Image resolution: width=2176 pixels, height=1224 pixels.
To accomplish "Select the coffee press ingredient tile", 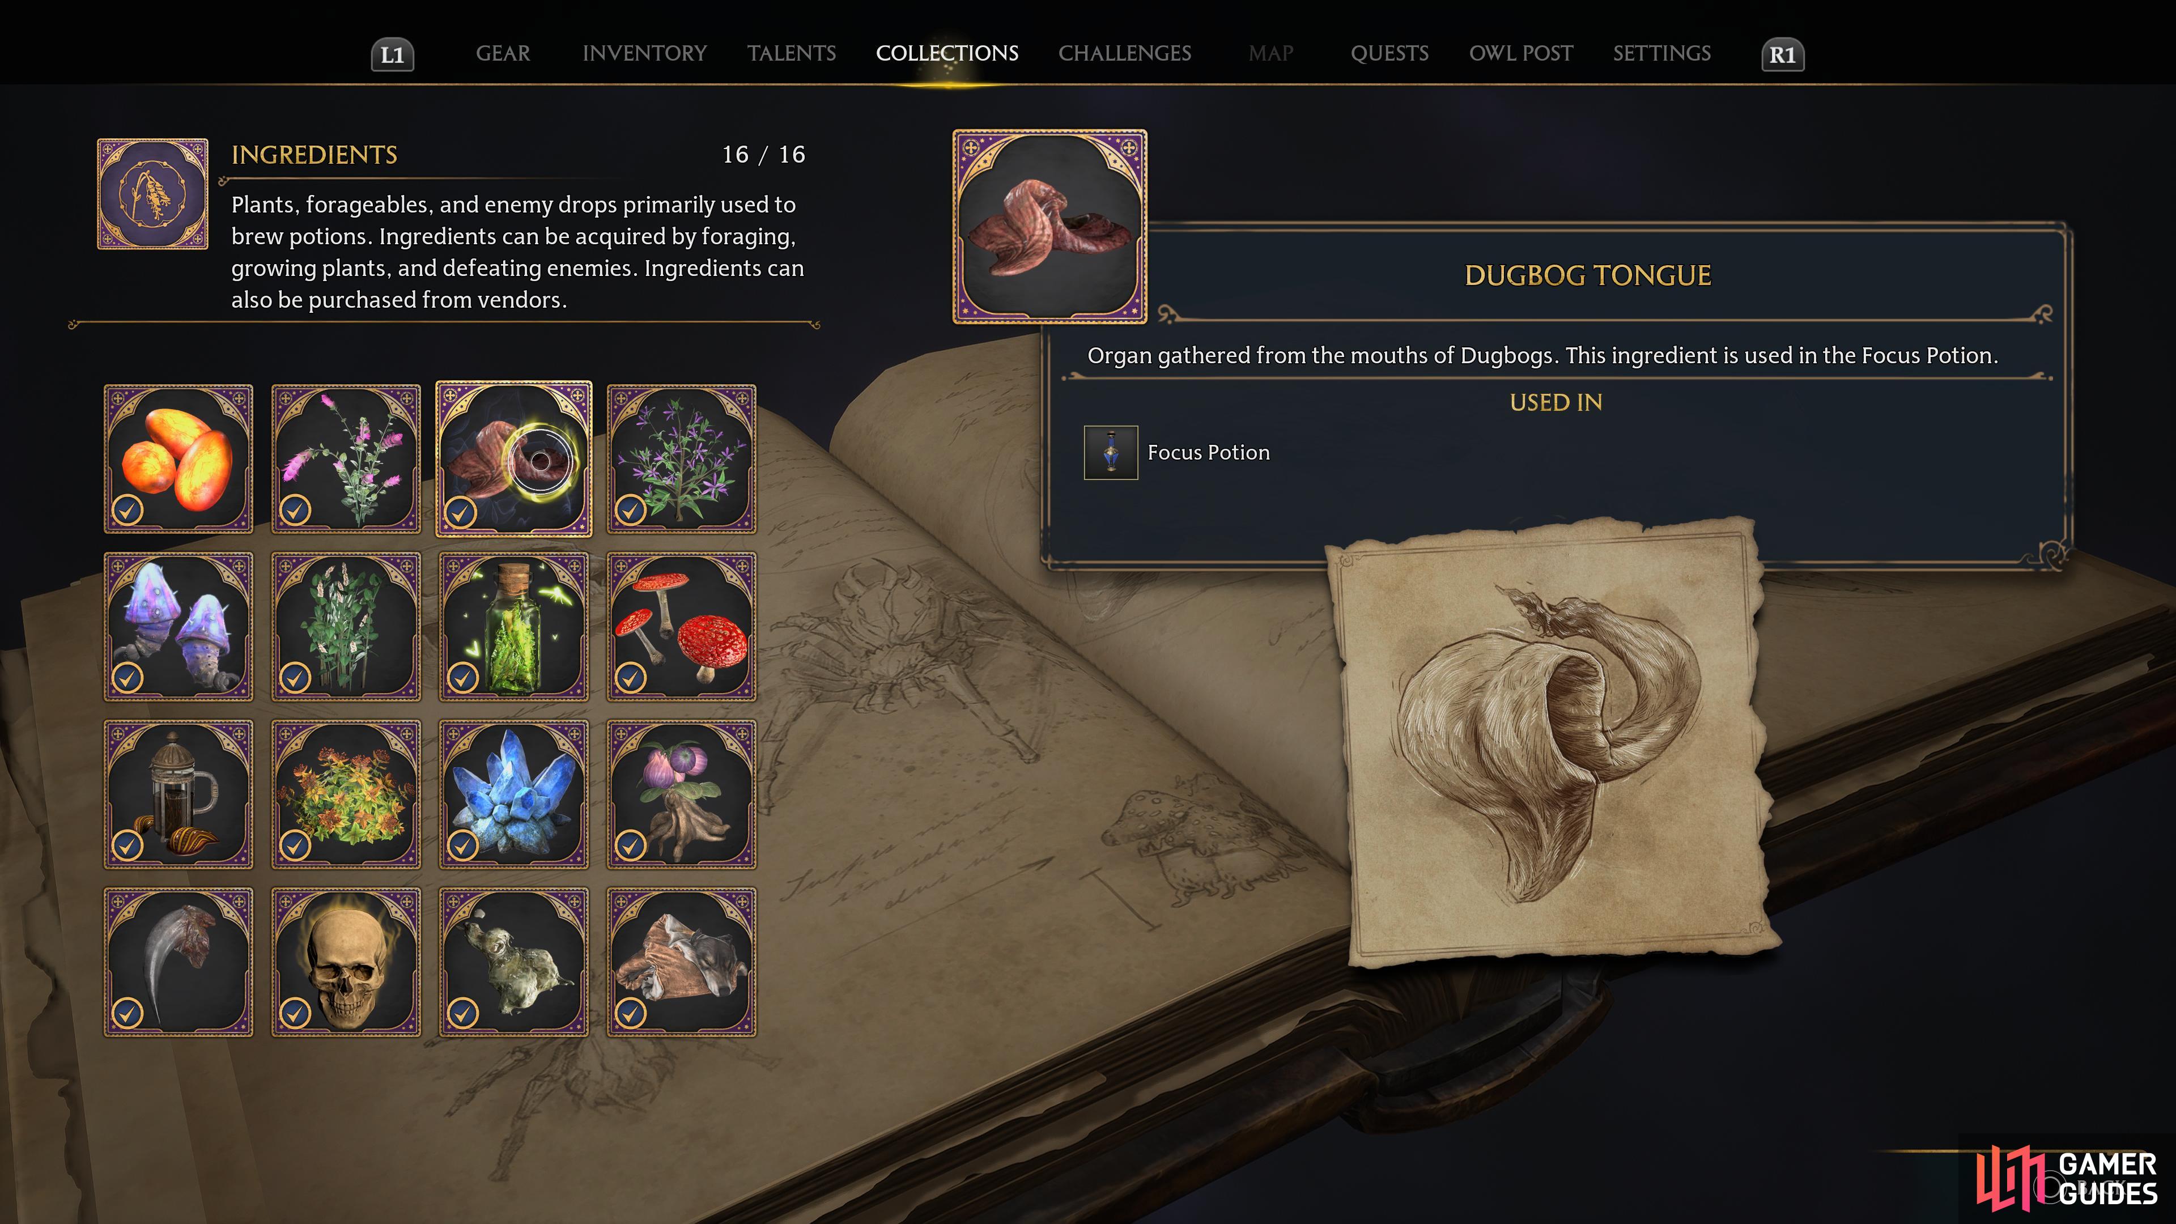I will click(178, 794).
